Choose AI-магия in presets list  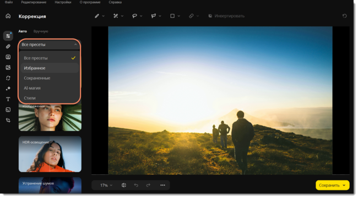[50, 88]
